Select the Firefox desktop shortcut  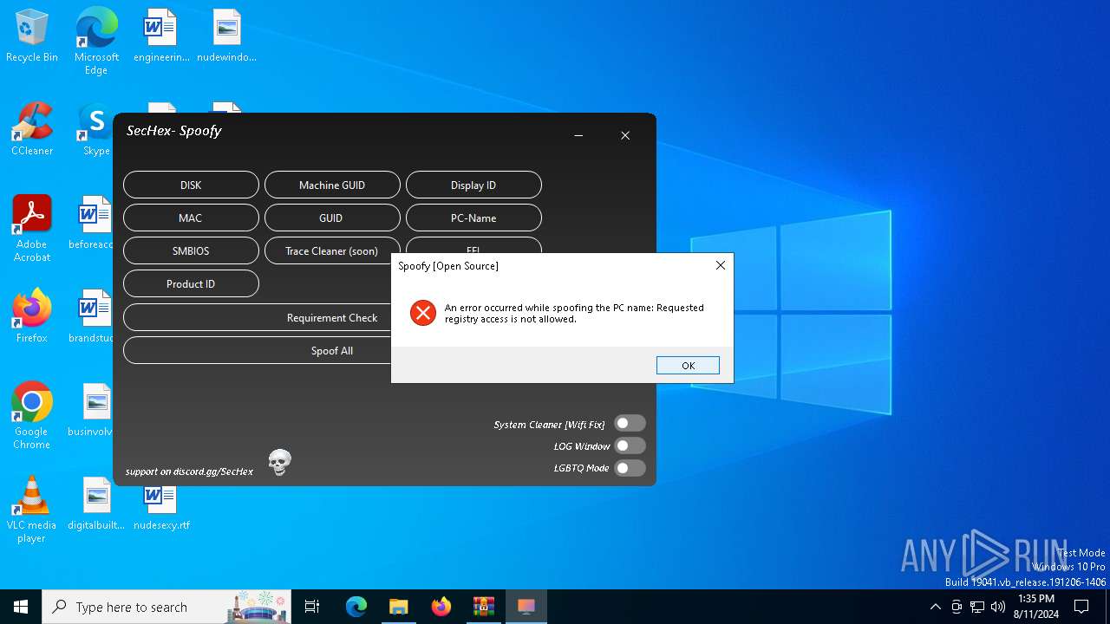click(32, 317)
